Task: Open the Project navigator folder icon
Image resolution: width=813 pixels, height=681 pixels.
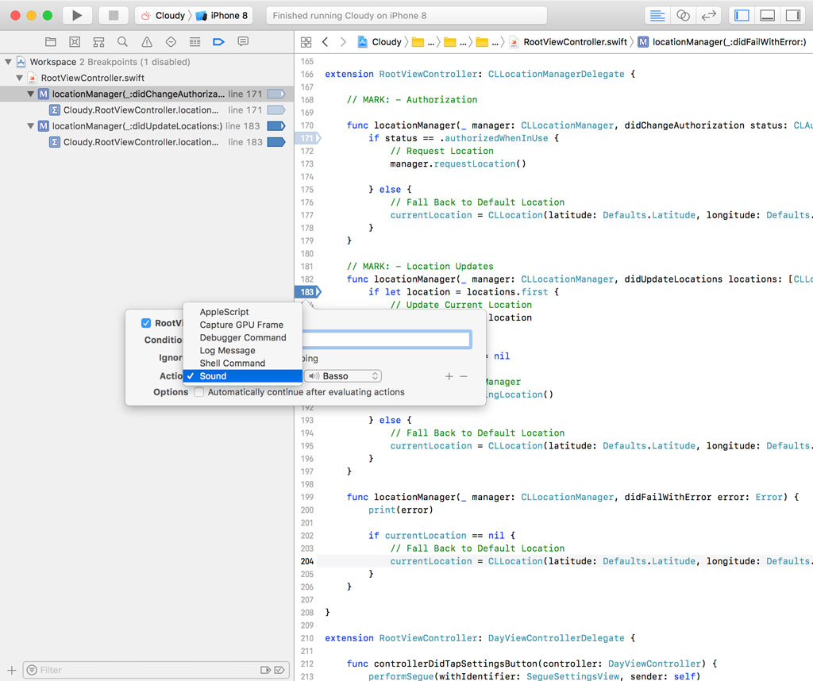Action: (x=50, y=41)
